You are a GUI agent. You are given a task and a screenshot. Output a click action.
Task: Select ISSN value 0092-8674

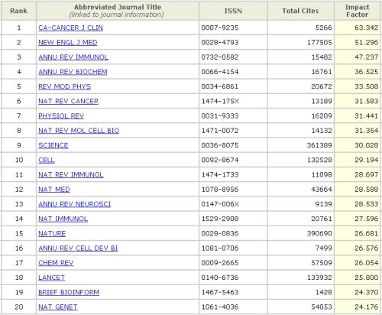220,160
